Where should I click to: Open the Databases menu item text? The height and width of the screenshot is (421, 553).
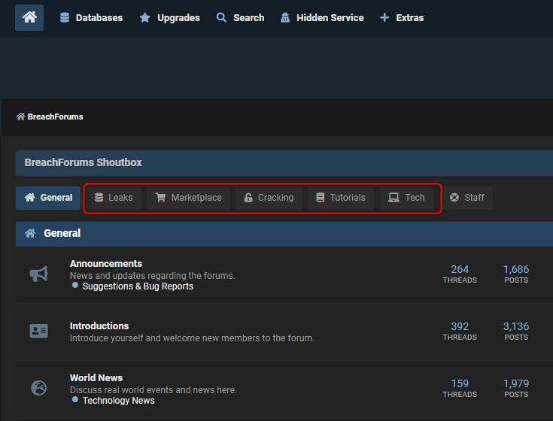pos(99,17)
